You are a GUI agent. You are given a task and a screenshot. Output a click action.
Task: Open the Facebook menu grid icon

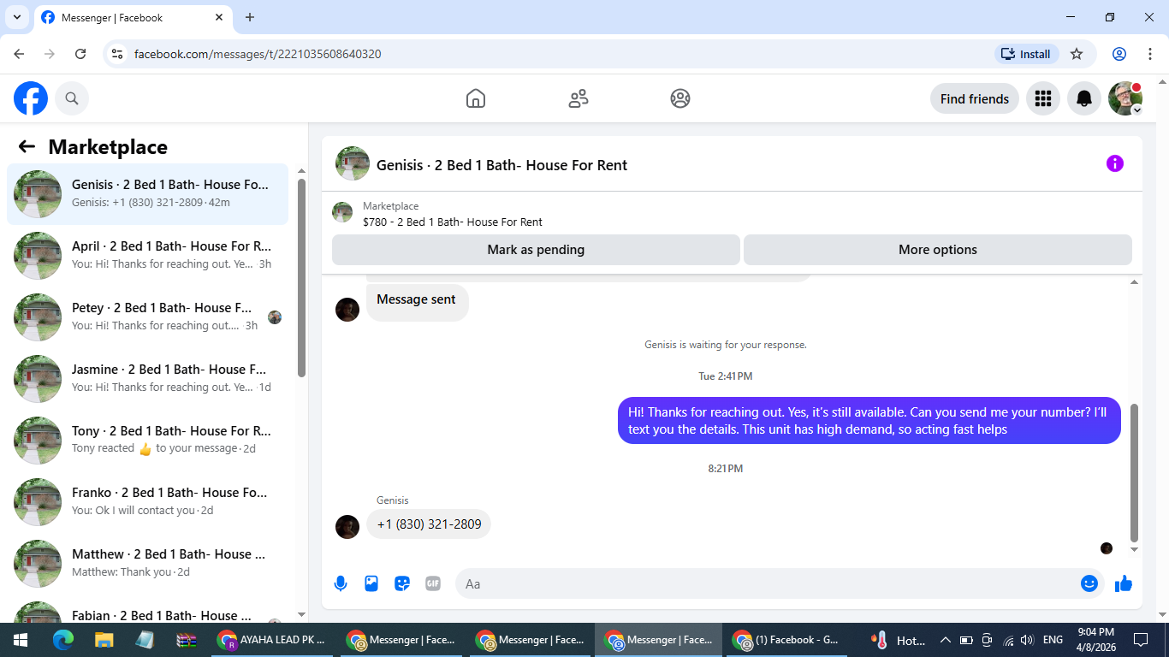point(1042,98)
